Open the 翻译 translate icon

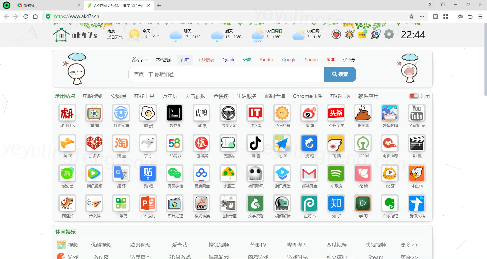pyautogui.click(x=121, y=173)
